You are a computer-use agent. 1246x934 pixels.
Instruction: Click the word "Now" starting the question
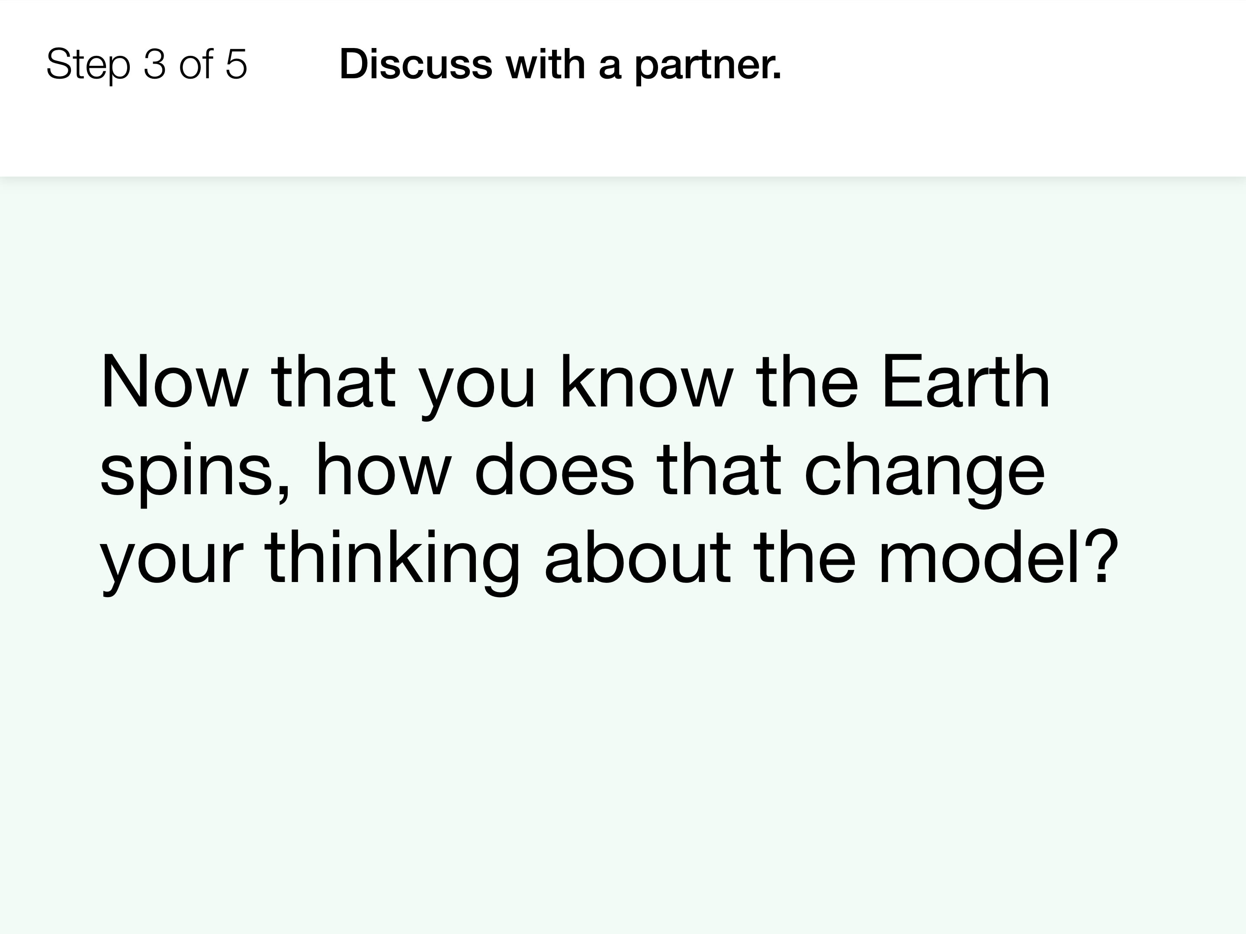coord(174,382)
